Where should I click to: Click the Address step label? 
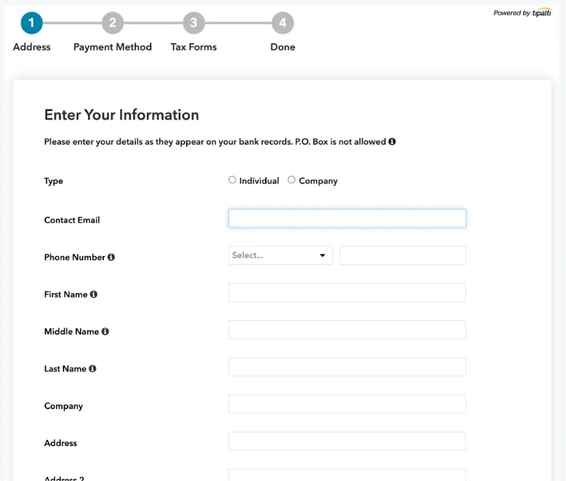(32, 46)
